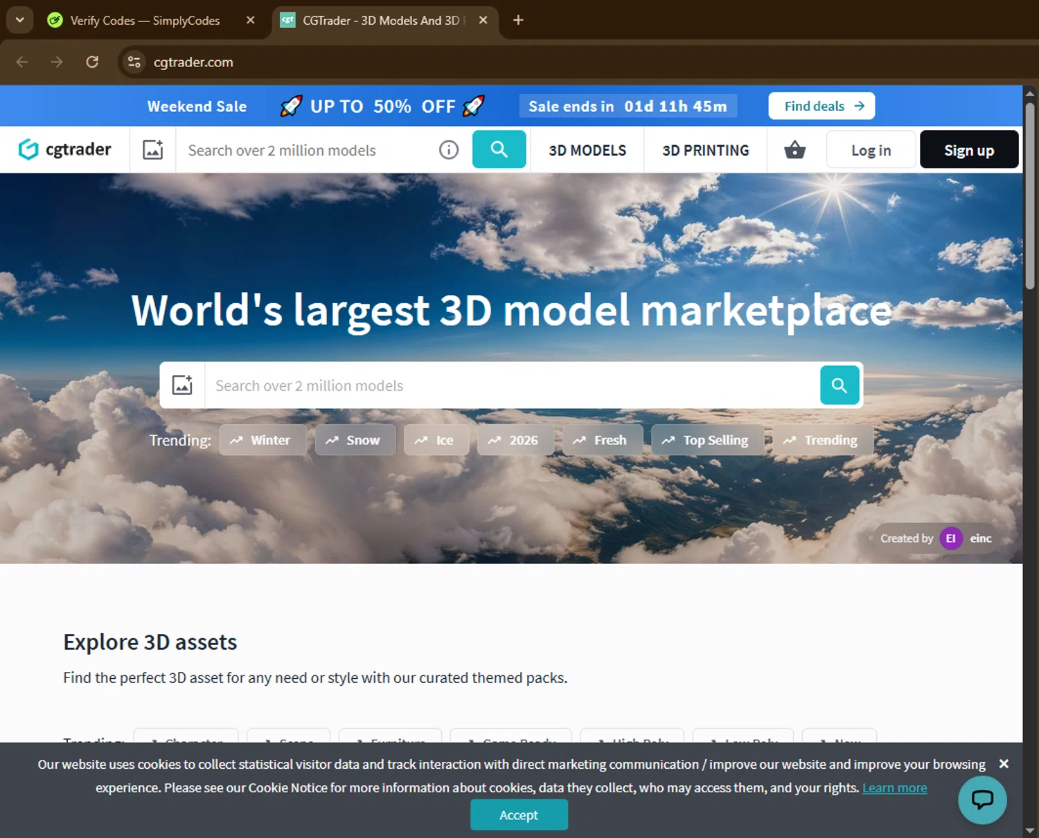Show search info tooltip icon
Screen dimensions: 1039x838
(x=449, y=149)
